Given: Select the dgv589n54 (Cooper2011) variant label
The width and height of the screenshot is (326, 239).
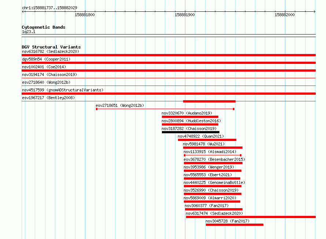Looking at the screenshot, I should 46,59.
